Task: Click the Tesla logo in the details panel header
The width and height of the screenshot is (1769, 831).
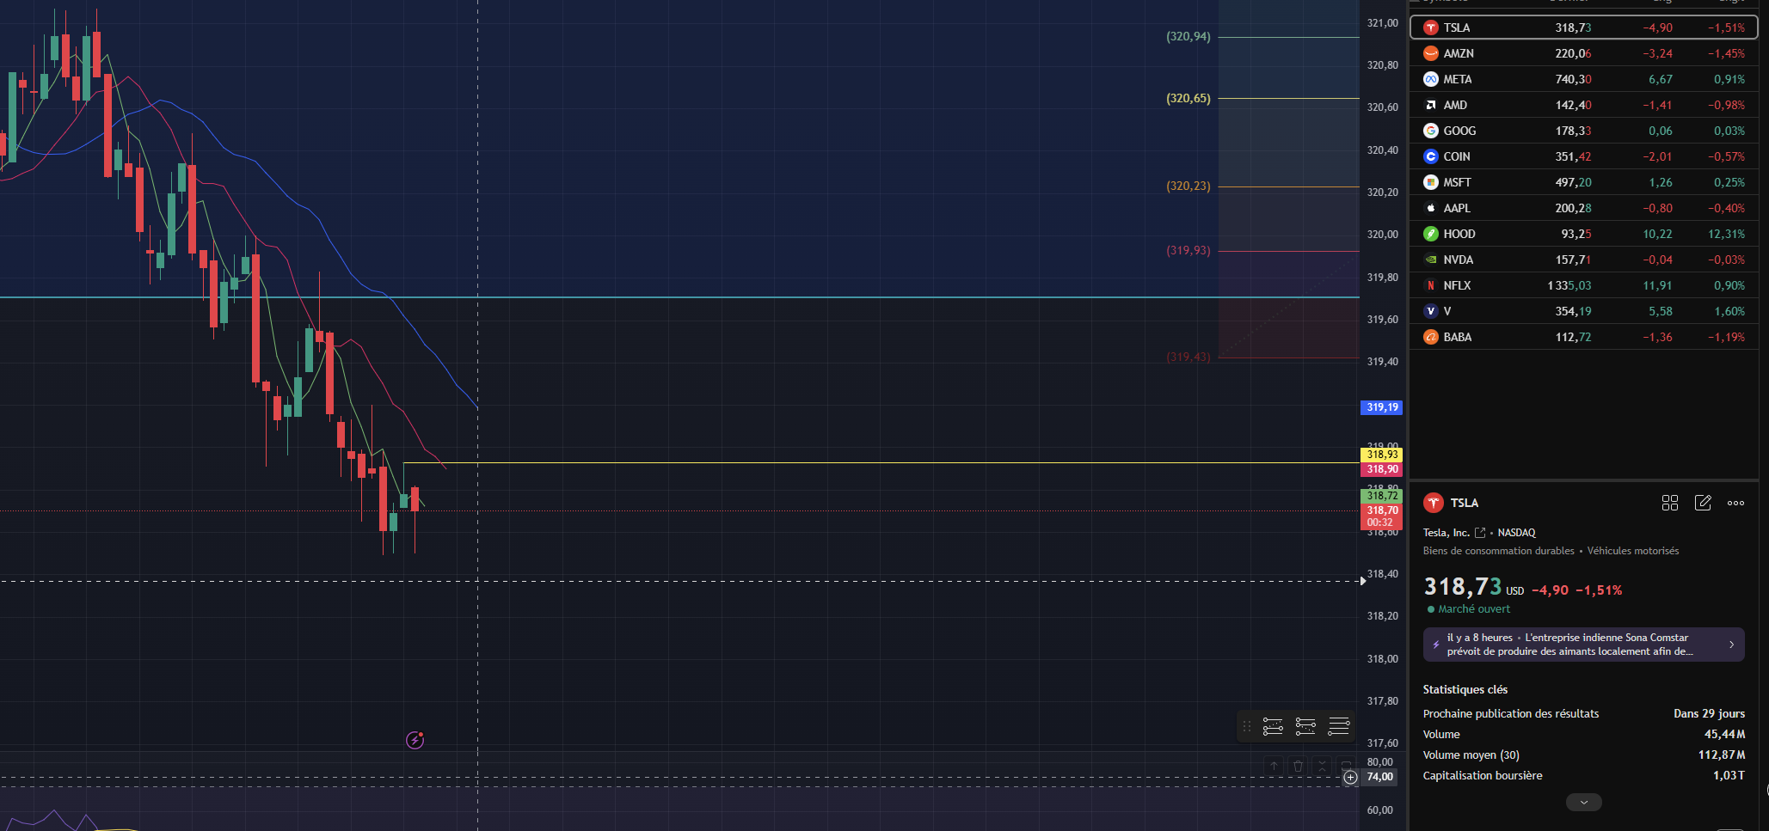Action: coord(1434,503)
